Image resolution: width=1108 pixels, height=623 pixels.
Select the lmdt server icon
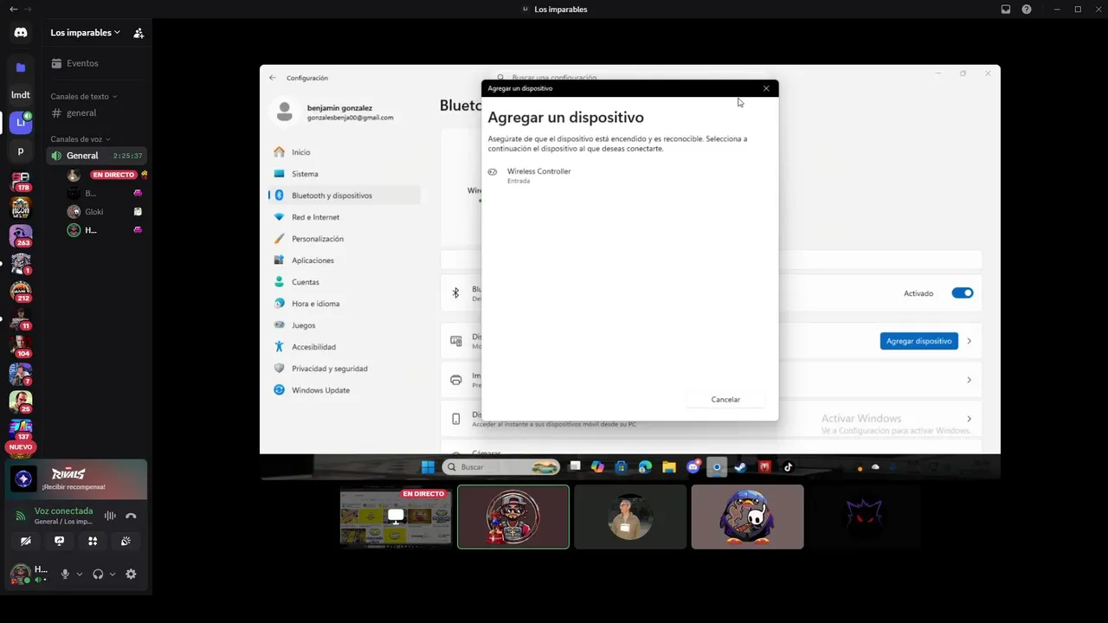point(21,95)
